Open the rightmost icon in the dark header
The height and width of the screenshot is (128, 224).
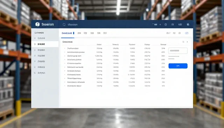pos(188,24)
